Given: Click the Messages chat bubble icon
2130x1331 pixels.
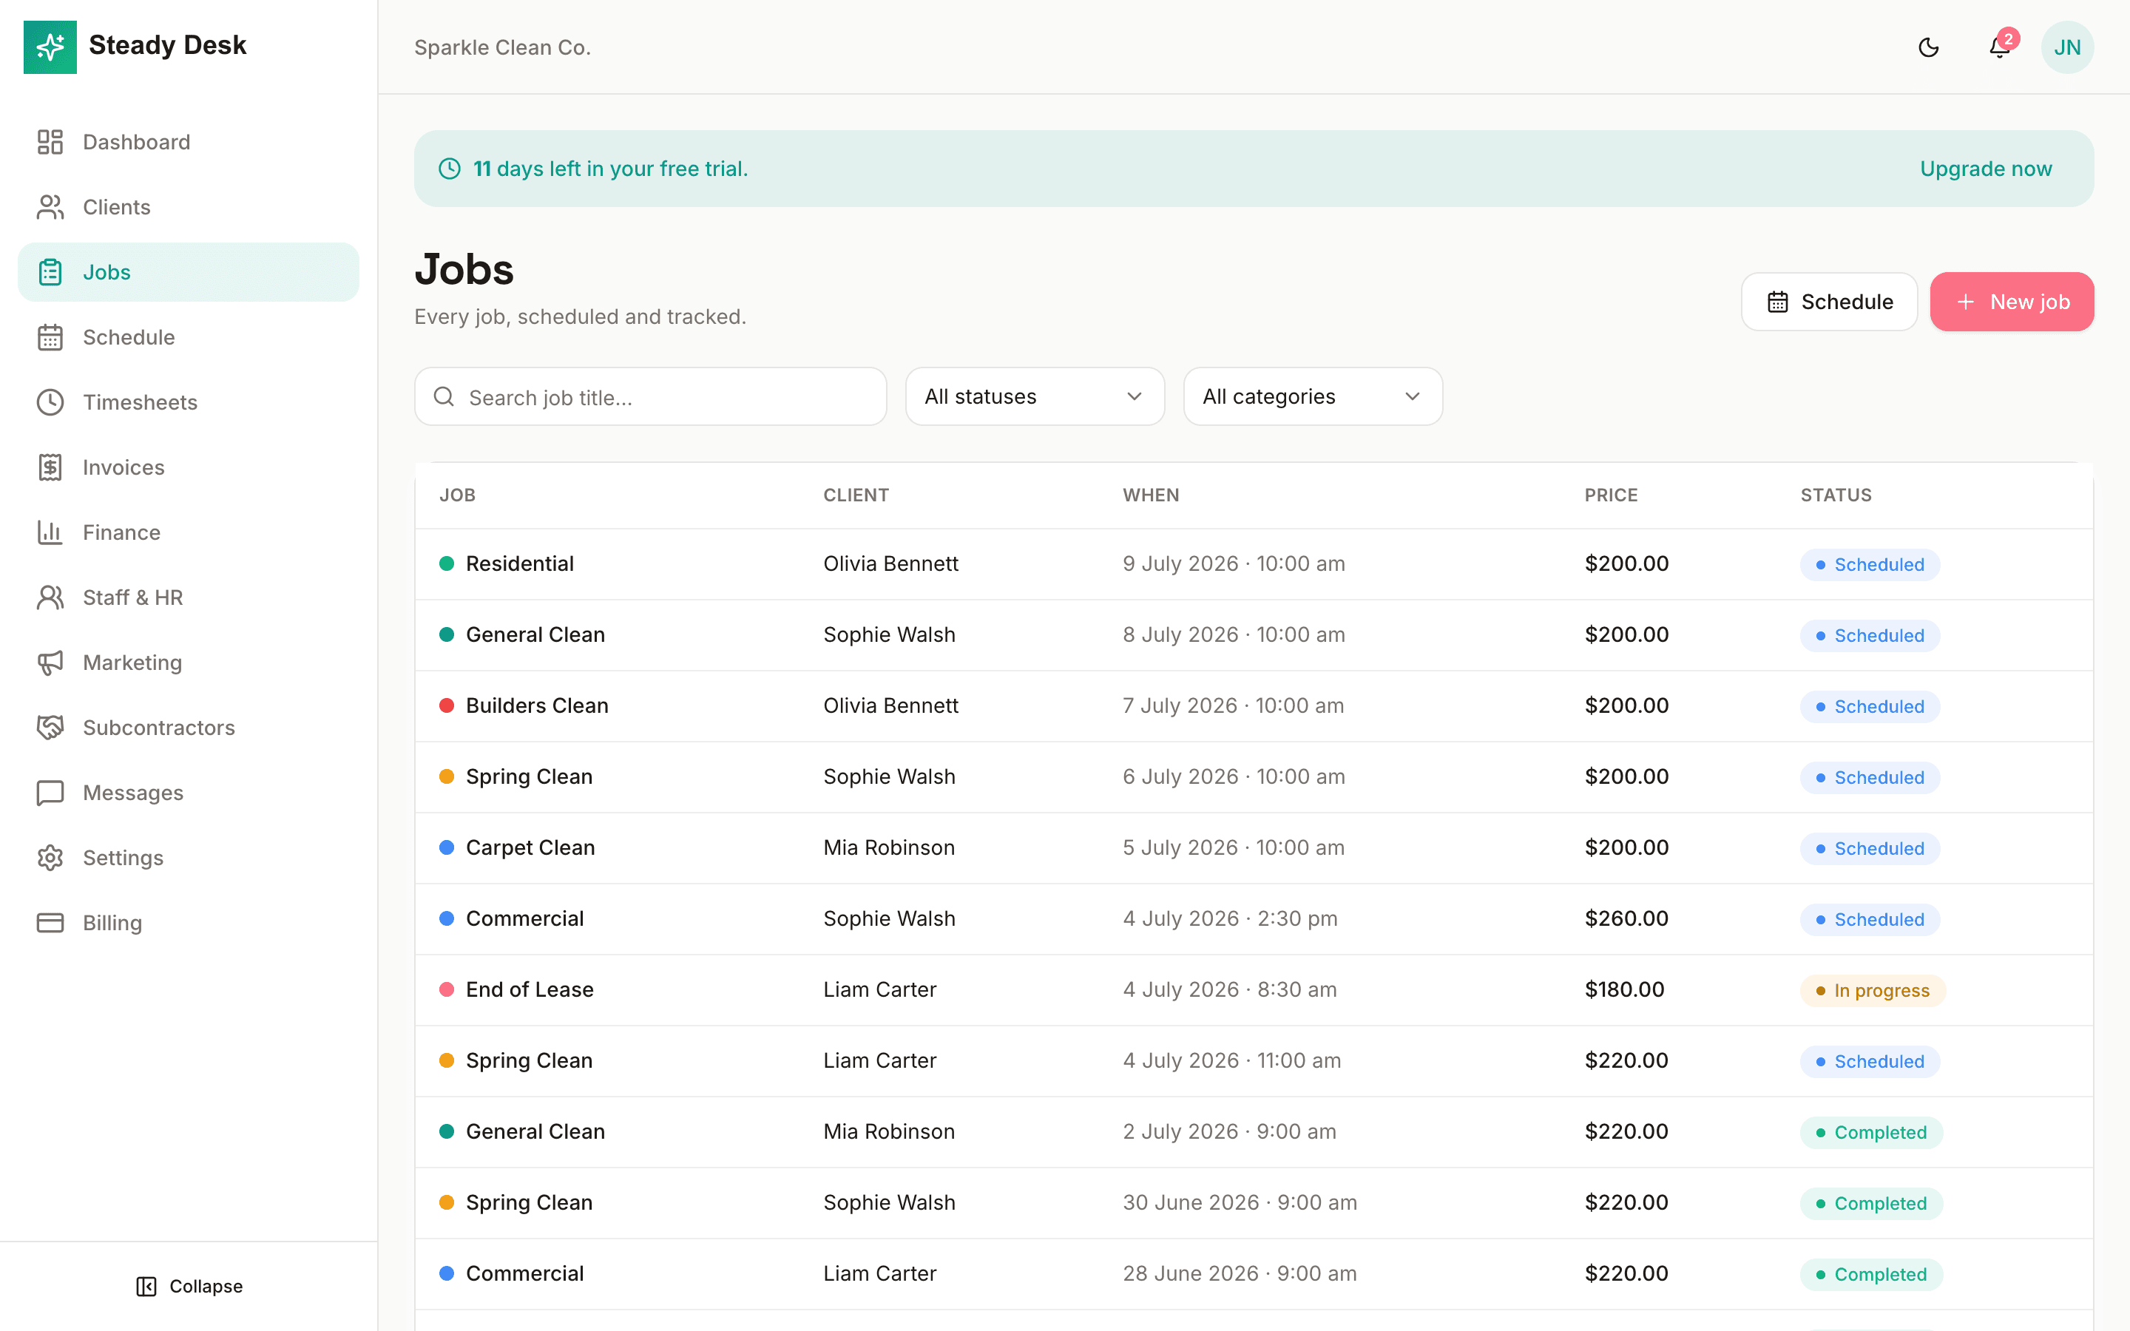Looking at the screenshot, I should pyautogui.click(x=50, y=793).
